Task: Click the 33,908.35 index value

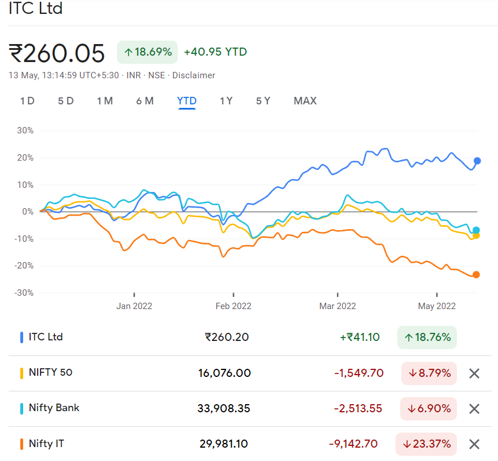Action: click(224, 408)
